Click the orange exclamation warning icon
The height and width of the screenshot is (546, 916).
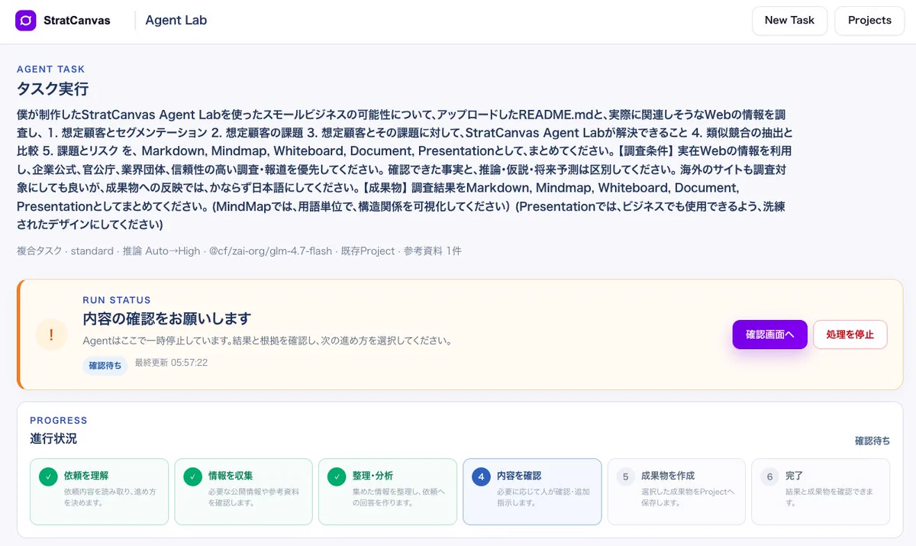51,334
